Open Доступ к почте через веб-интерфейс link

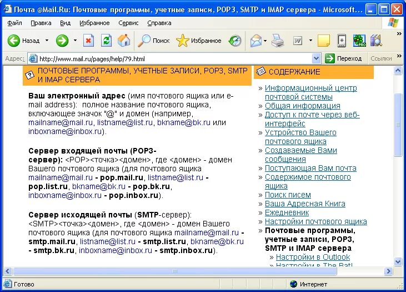pyautogui.click(x=312, y=119)
